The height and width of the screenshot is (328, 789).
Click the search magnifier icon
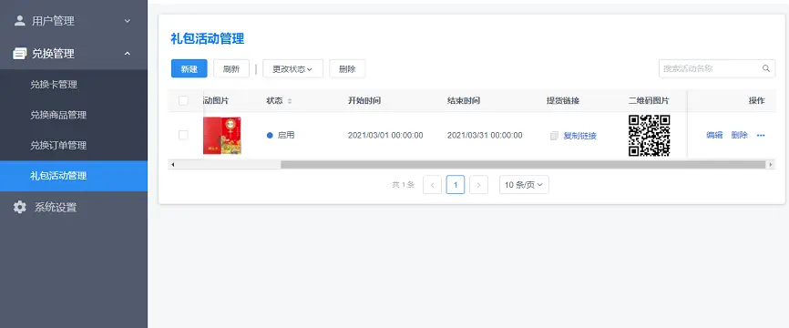[766, 68]
